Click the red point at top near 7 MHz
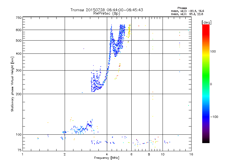Screen dimensions: 225x168 (x=139, y=26)
